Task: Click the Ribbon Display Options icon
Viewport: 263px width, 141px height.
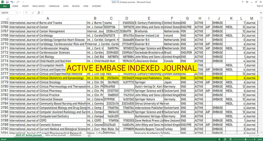Action: click(x=247, y=2)
